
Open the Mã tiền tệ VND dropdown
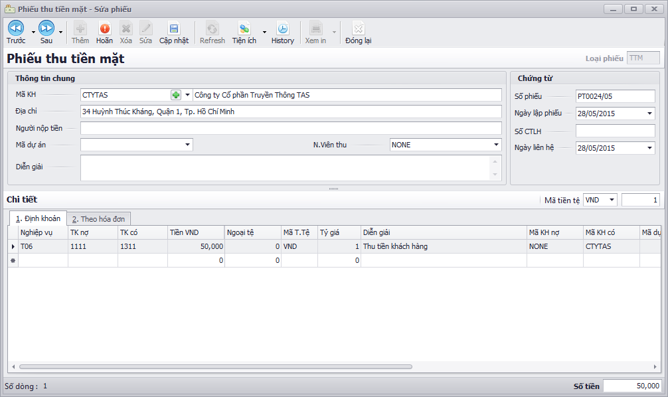point(612,200)
